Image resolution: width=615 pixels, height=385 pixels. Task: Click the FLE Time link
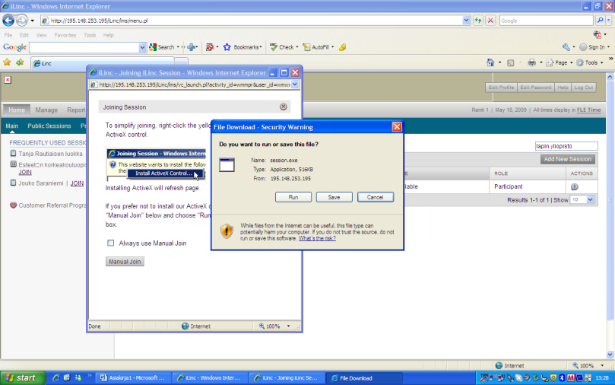[x=588, y=110]
